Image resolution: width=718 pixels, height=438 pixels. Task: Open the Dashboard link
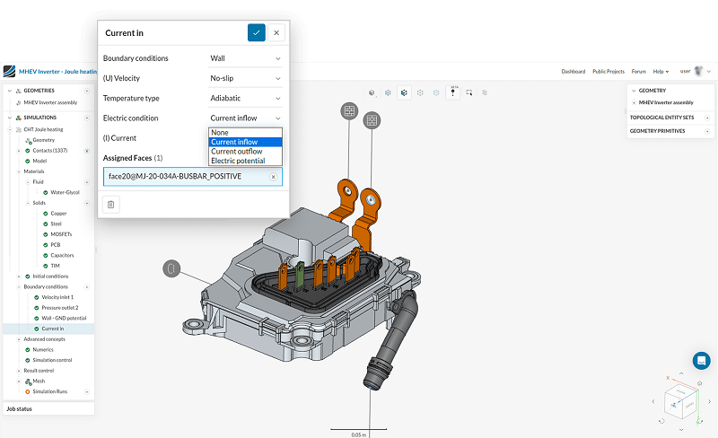coord(574,72)
